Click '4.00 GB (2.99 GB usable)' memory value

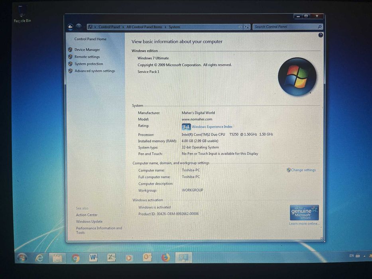(x=200, y=141)
